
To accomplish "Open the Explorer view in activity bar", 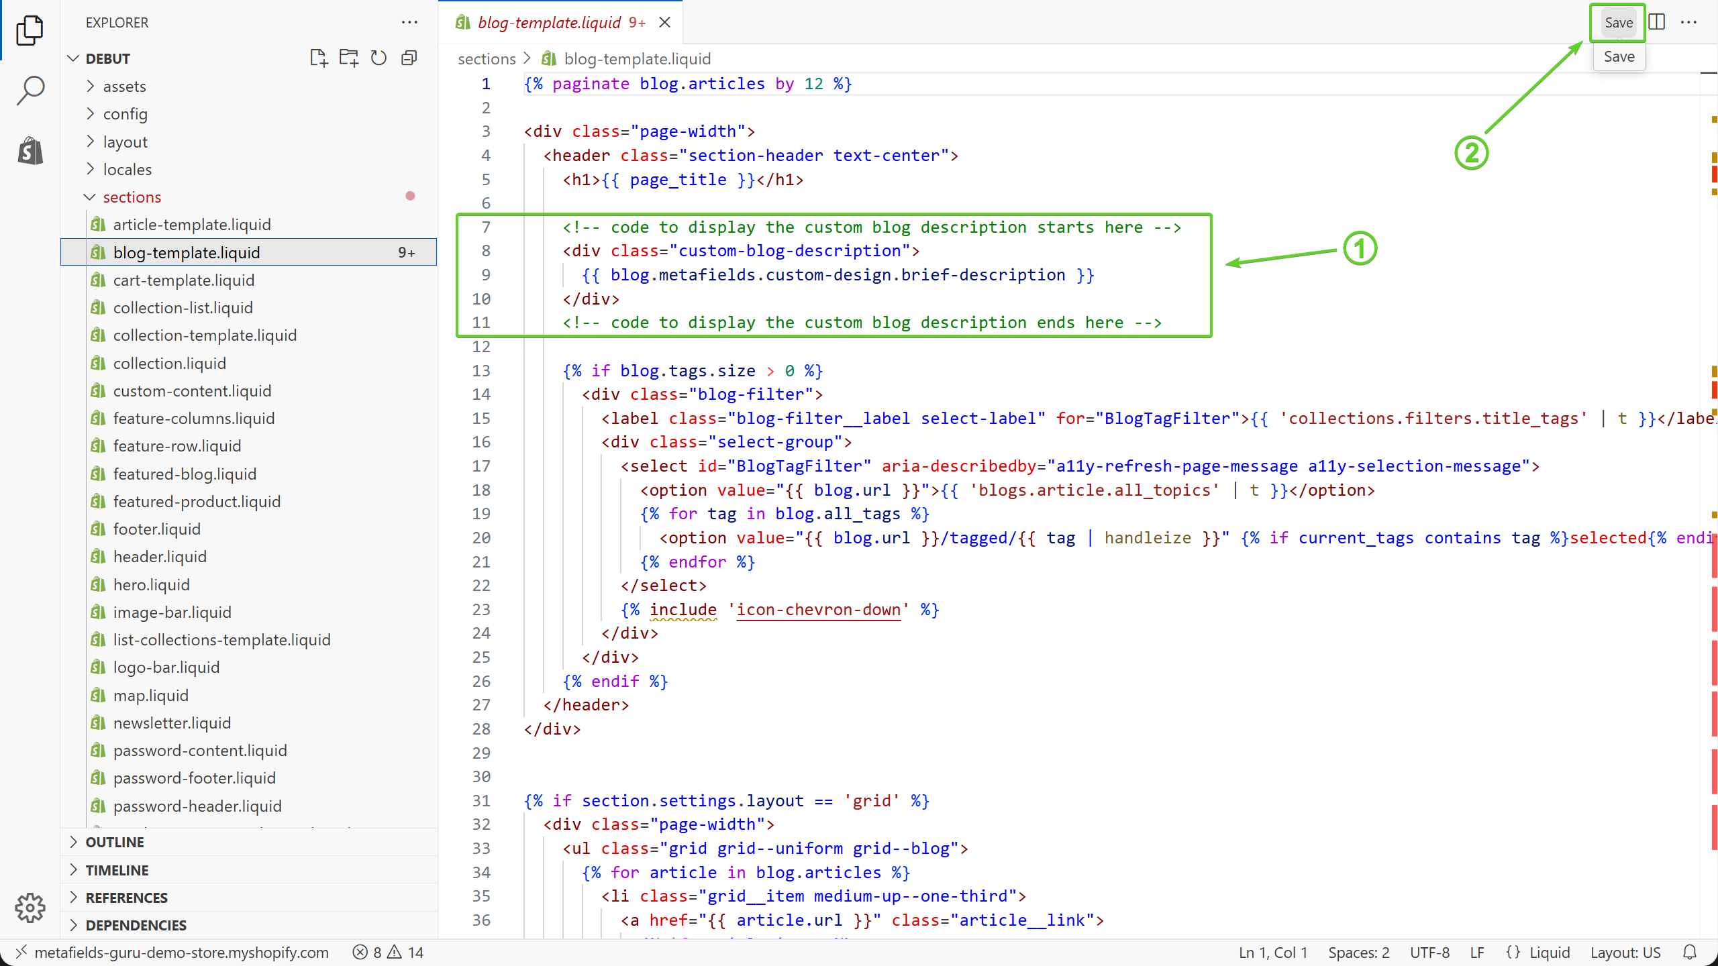I will [30, 30].
